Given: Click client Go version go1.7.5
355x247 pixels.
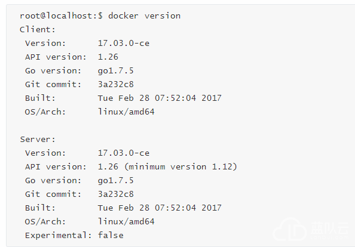Looking at the screenshot, I should tap(116, 71).
